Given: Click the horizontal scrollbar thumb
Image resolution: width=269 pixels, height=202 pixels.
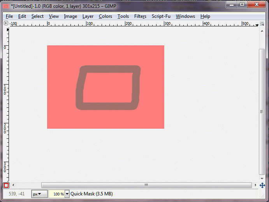Looking at the screenshot, I should pos(146,185).
